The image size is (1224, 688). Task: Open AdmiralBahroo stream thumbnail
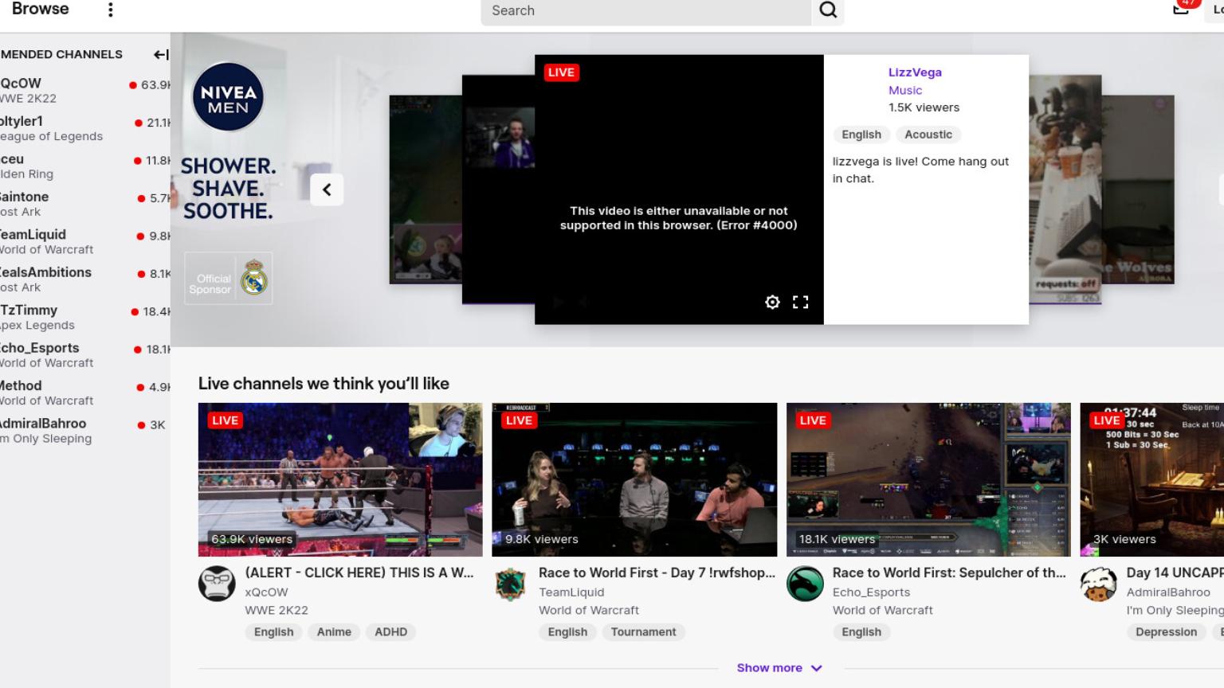1152,479
